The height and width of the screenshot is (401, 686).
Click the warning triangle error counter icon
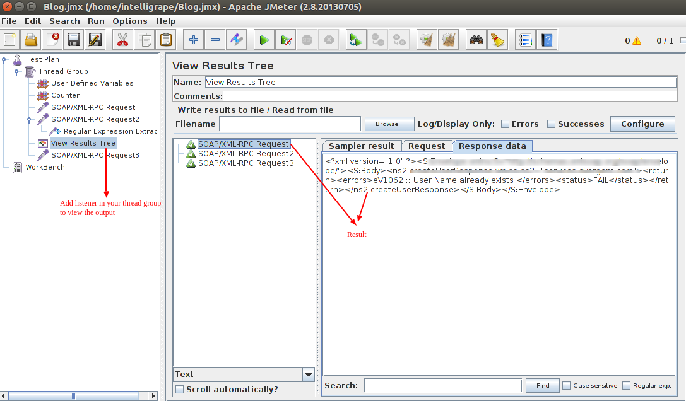click(637, 41)
